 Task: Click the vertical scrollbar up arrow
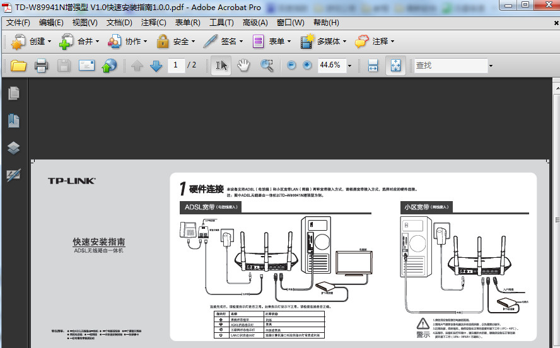point(557,88)
